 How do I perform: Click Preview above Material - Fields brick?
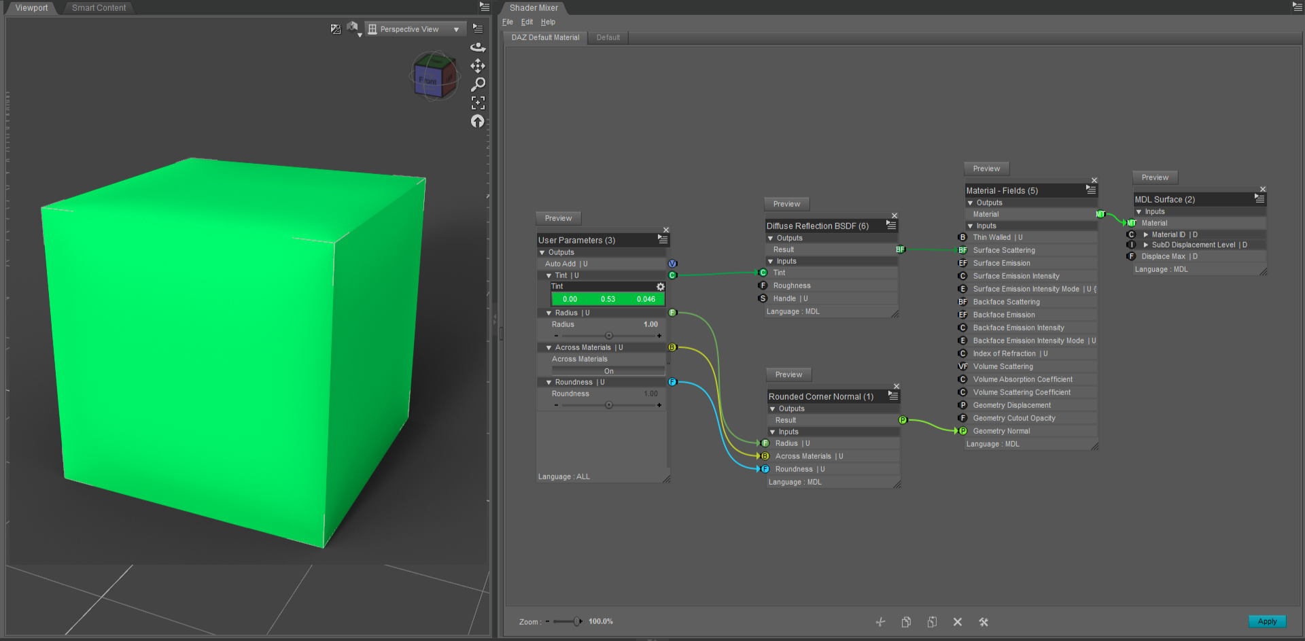point(986,169)
